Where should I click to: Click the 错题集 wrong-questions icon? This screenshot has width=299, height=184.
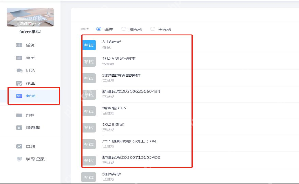19,127
